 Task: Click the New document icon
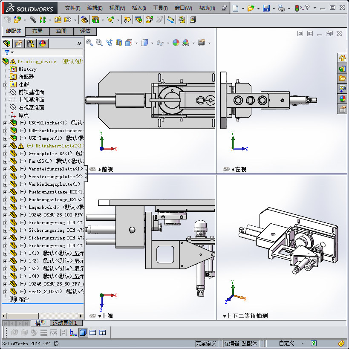(236, 8)
